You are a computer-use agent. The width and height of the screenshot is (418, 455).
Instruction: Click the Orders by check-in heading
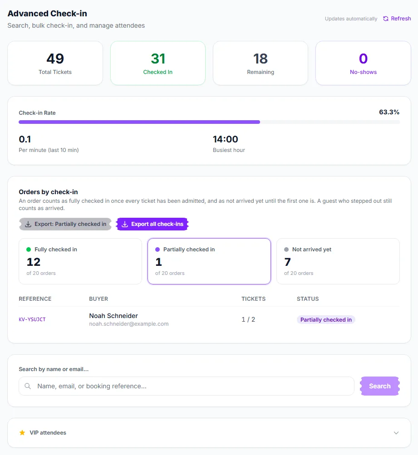pyautogui.click(x=48, y=192)
